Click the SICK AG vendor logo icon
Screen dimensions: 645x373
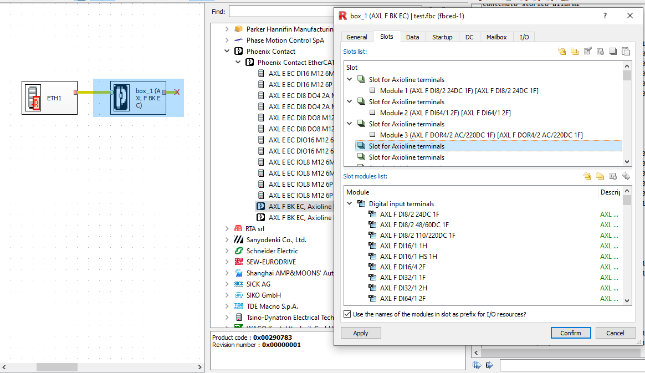(239, 284)
